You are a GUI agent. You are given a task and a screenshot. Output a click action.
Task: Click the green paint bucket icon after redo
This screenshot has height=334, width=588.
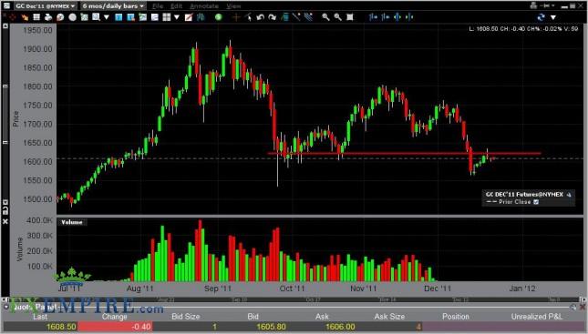[284, 17]
